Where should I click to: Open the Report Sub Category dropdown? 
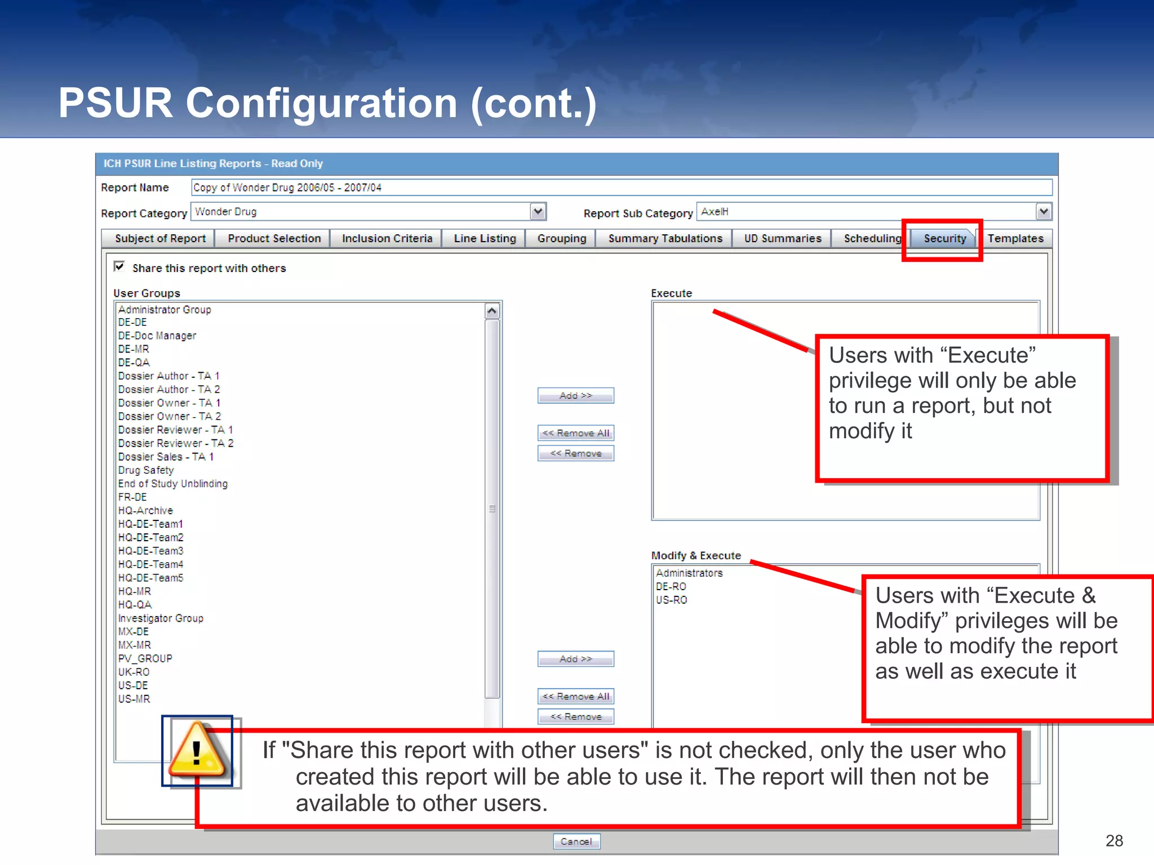[x=1044, y=211]
